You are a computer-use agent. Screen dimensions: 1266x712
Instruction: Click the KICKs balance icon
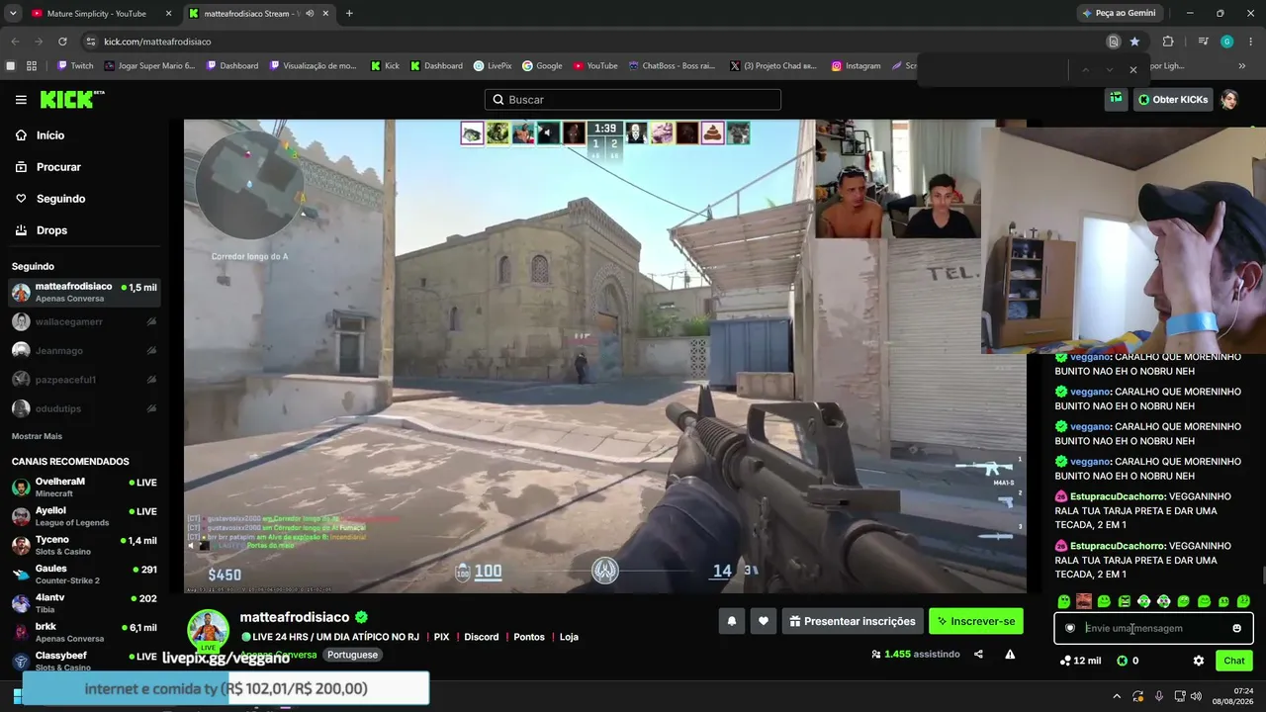point(1122,661)
